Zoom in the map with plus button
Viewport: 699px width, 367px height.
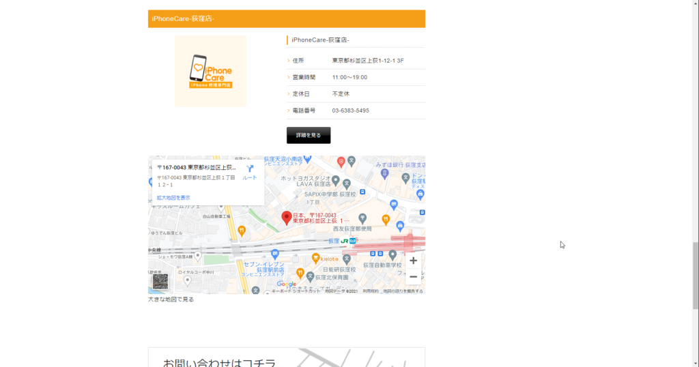pyautogui.click(x=413, y=261)
